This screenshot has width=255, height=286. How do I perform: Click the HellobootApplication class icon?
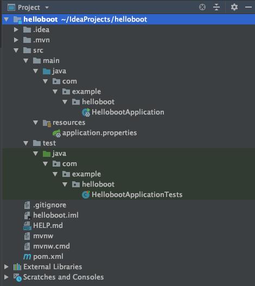tap(86, 112)
